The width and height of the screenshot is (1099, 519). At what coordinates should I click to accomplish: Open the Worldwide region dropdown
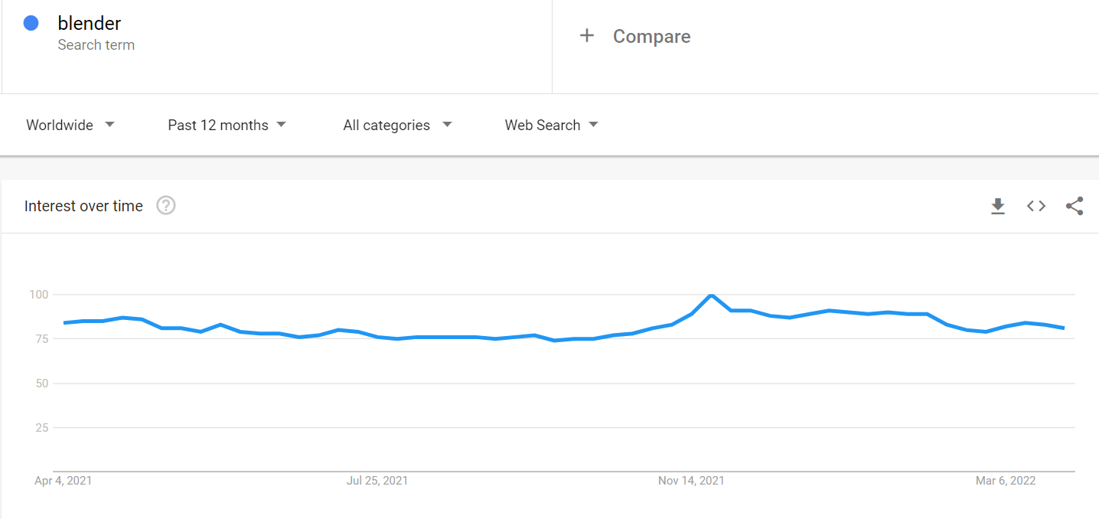click(x=70, y=125)
